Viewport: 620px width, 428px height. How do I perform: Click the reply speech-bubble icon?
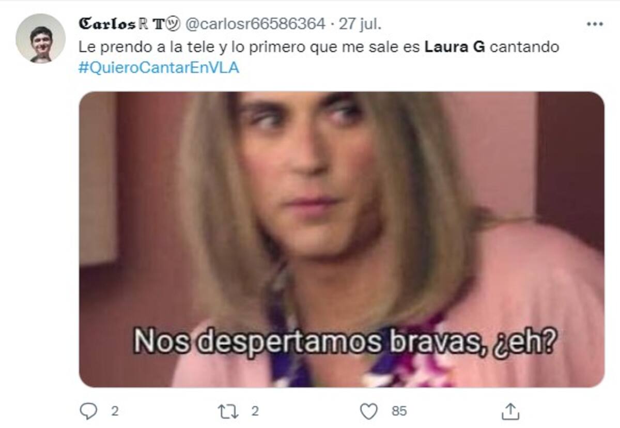[x=89, y=411]
